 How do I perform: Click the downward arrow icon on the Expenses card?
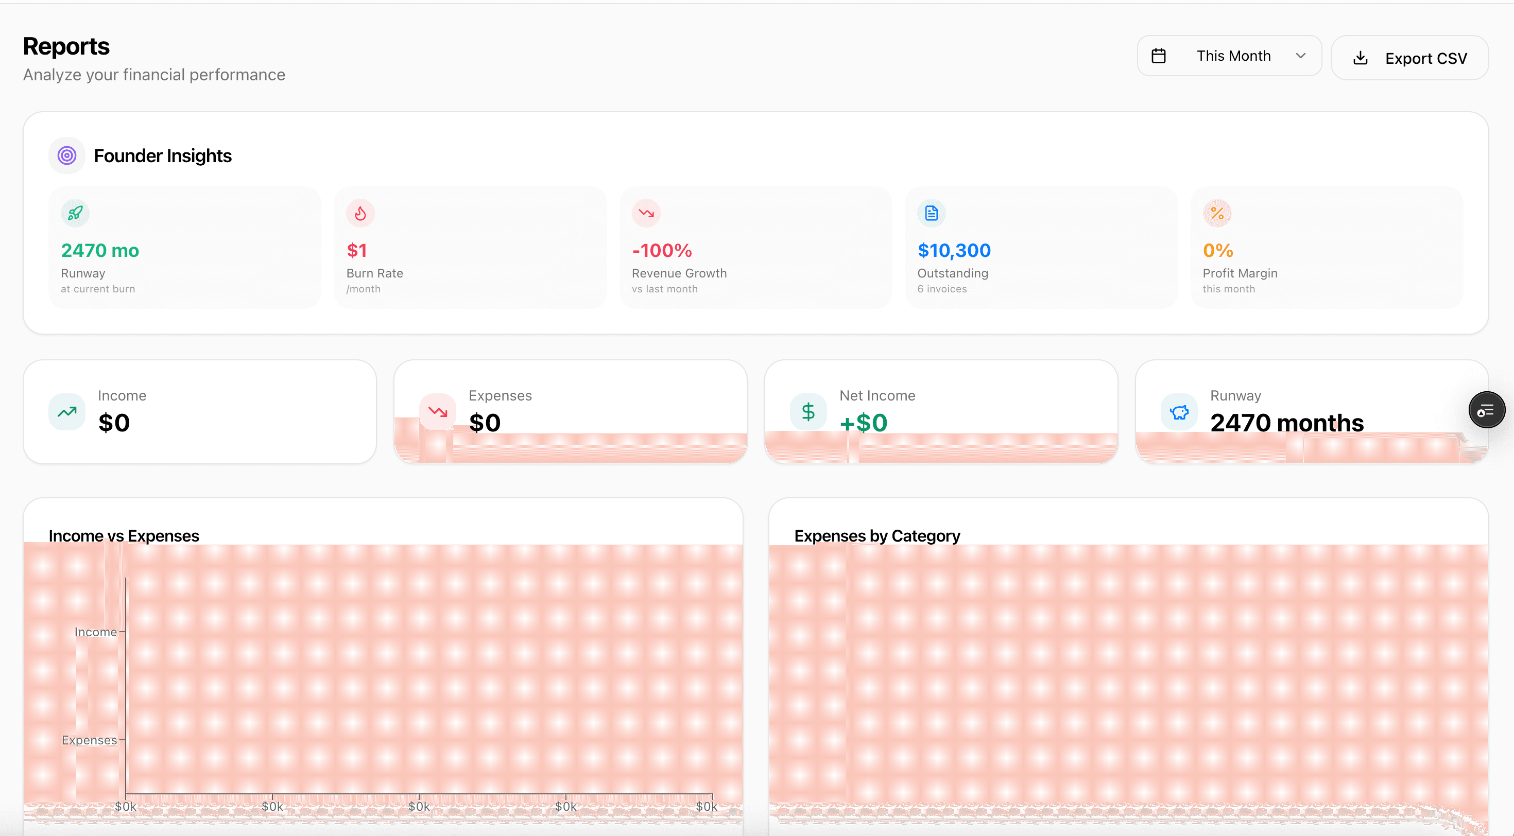437,411
